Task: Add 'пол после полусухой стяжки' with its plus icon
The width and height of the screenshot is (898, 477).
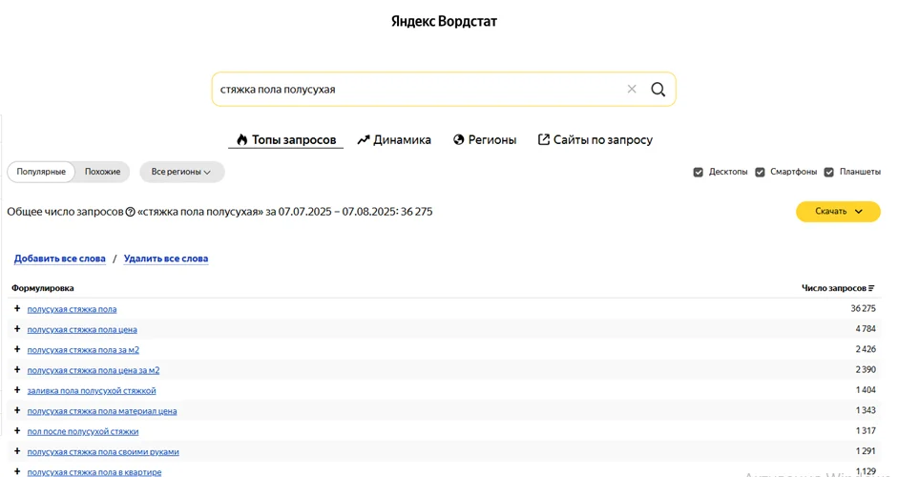Action: pyautogui.click(x=17, y=430)
